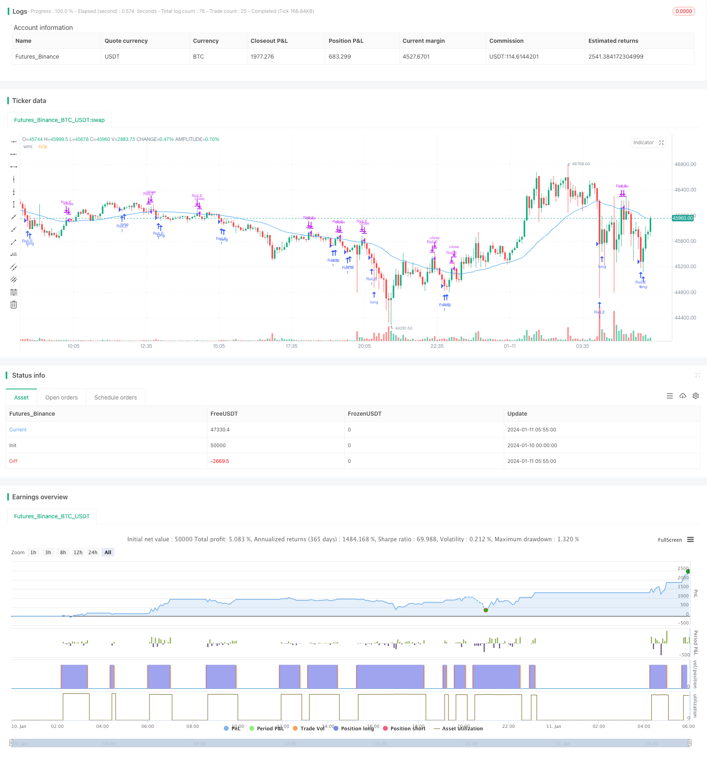Toggle the Position short legend series
This screenshot has height=759, width=707.
pos(404,728)
